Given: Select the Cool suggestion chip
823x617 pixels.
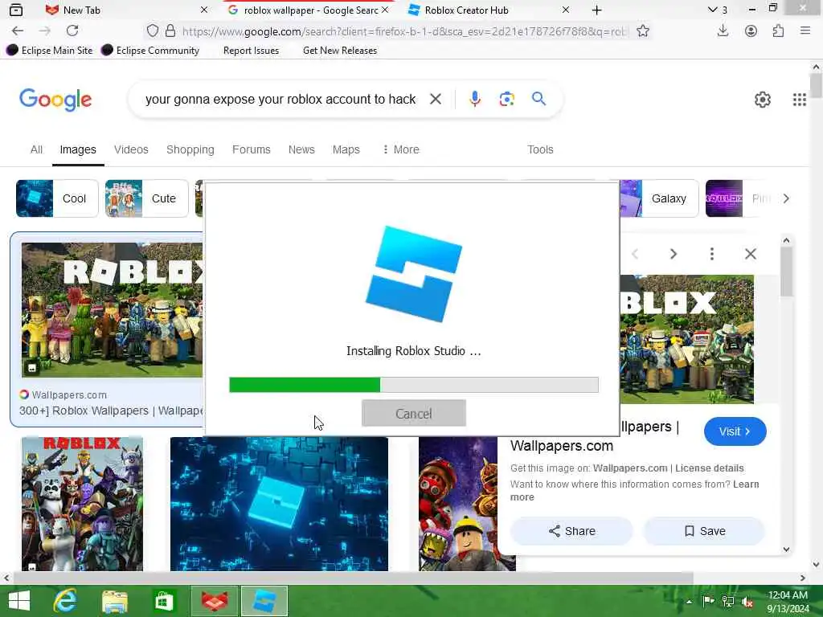Looking at the screenshot, I should pos(57,198).
